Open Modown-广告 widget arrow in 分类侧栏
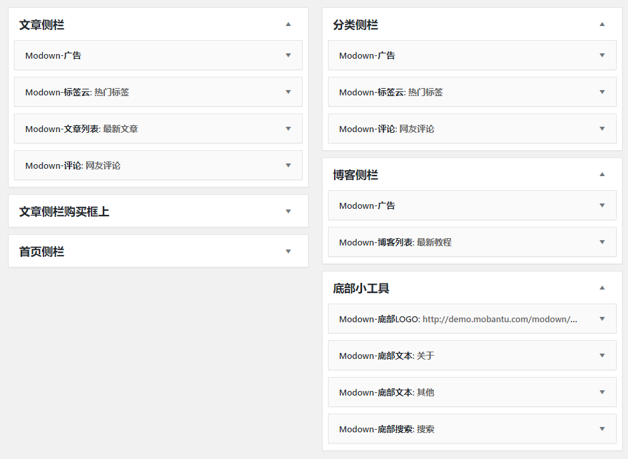This screenshot has height=459, width=628. click(602, 55)
